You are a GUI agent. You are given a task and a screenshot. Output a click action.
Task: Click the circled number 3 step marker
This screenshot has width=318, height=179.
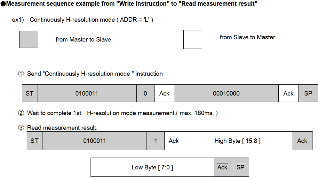[21, 128]
